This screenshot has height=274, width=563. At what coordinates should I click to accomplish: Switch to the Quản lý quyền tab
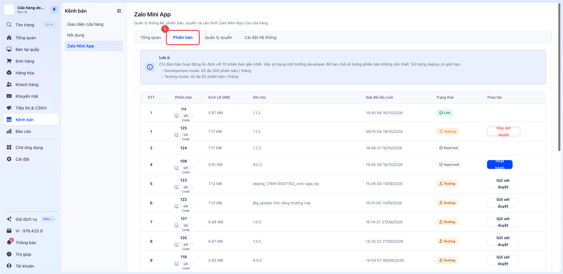218,37
